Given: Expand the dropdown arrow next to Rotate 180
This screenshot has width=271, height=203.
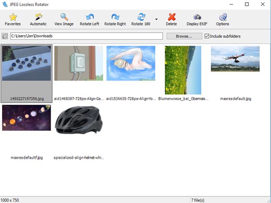Looking at the screenshot, I should (156, 20).
